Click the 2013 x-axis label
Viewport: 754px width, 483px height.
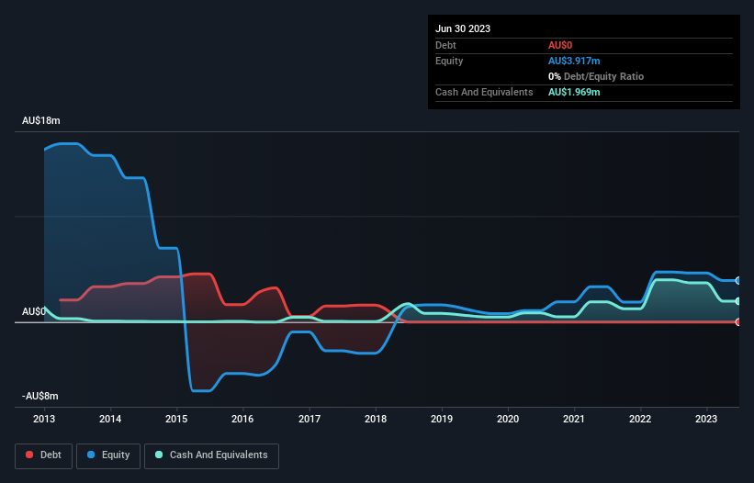44,419
